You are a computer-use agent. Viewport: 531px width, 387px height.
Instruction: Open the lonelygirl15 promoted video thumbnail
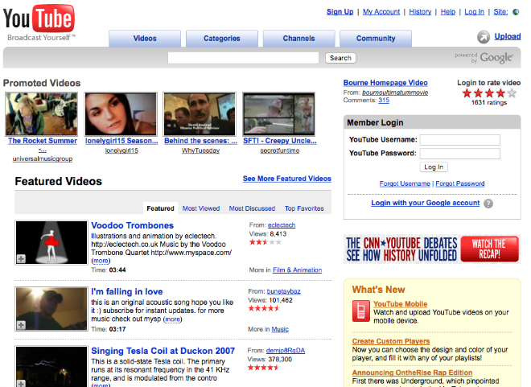point(121,113)
